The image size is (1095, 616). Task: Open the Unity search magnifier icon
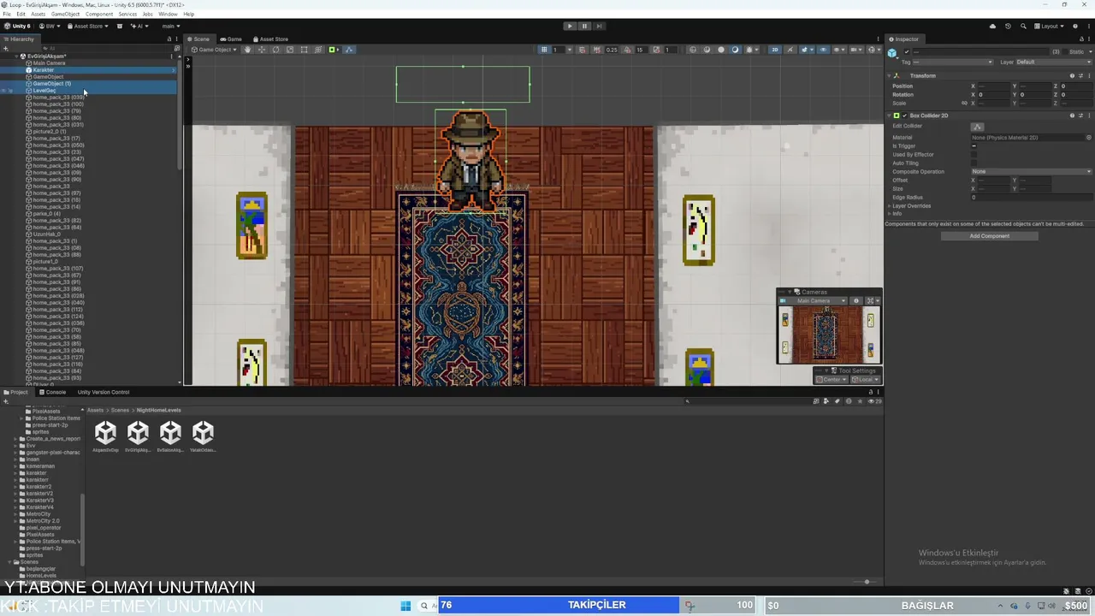[x=1022, y=27]
